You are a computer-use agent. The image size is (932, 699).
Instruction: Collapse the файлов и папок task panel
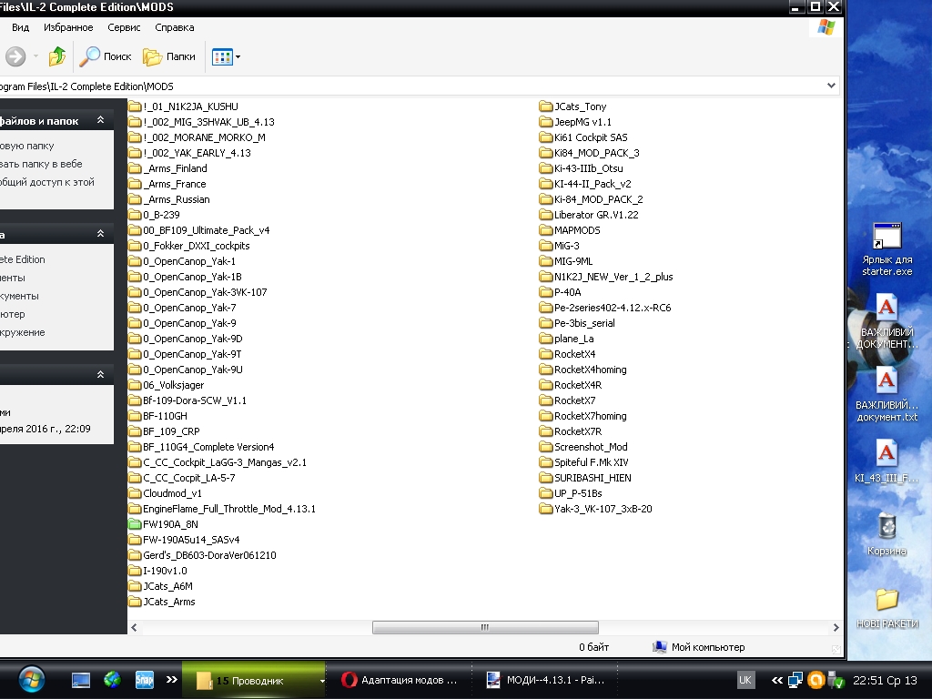pyautogui.click(x=100, y=120)
